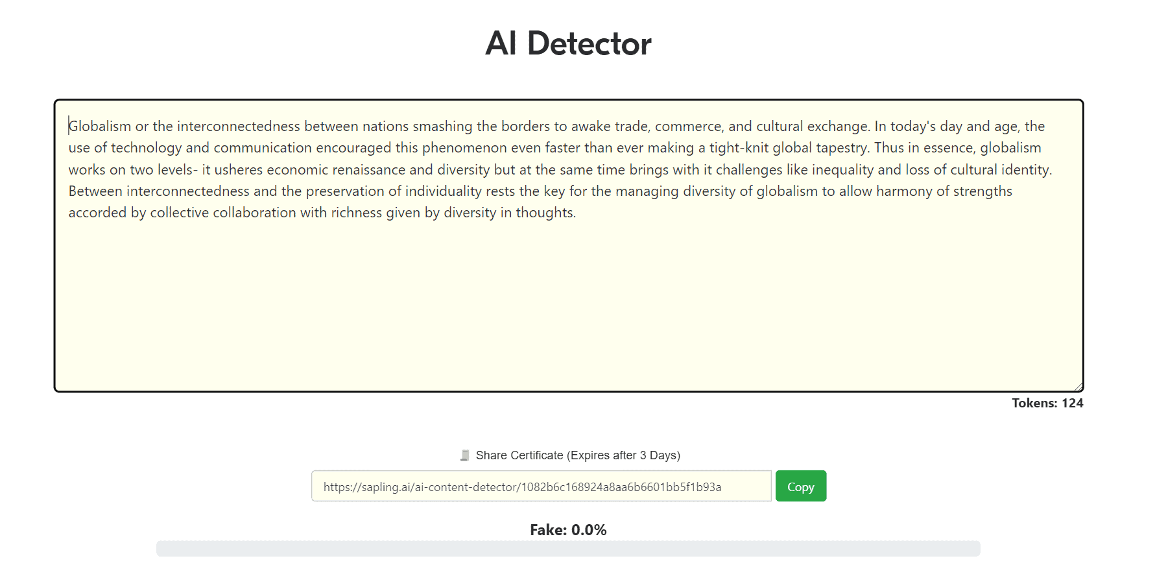Viewport: 1155px width, 578px height.
Task: Click the empty space below the paragraph in the text box
Action: point(568,305)
